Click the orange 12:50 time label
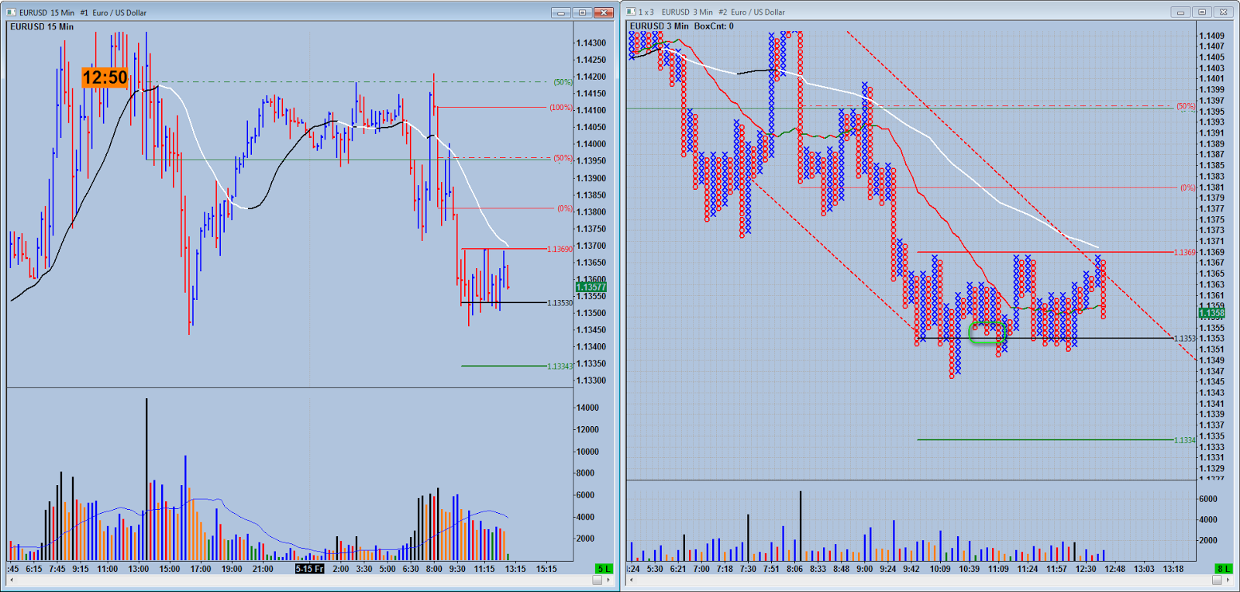This screenshot has height=592, width=1240. coord(105,77)
